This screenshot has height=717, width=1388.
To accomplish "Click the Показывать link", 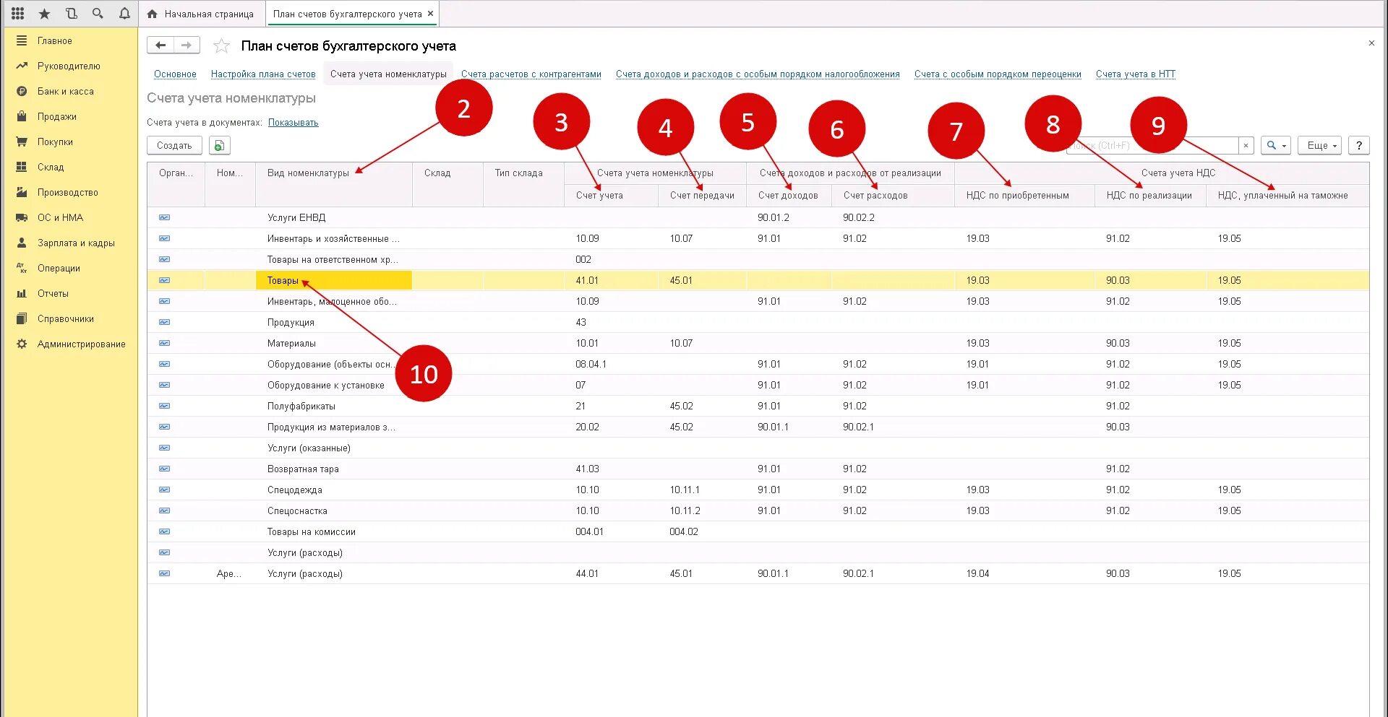I will click(294, 123).
